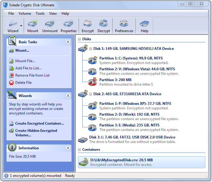
Task: Click the Mount toolbar icon
Action: pyautogui.click(x=33, y=26)
